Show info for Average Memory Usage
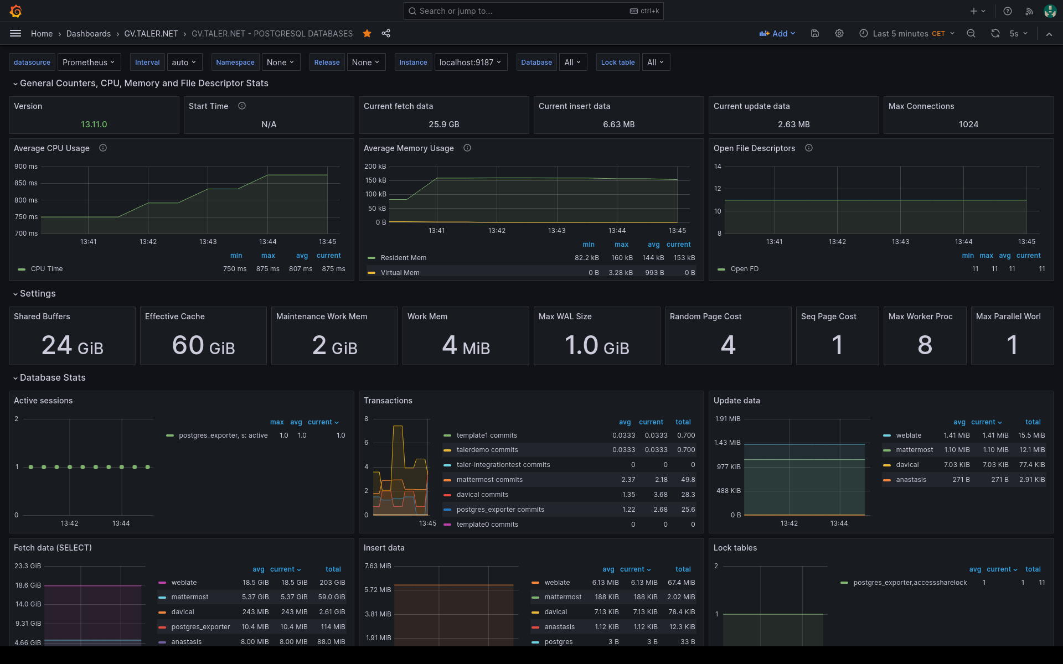Screen dimensions: 1063x664 pyautogui.click(x=467, y=148)
